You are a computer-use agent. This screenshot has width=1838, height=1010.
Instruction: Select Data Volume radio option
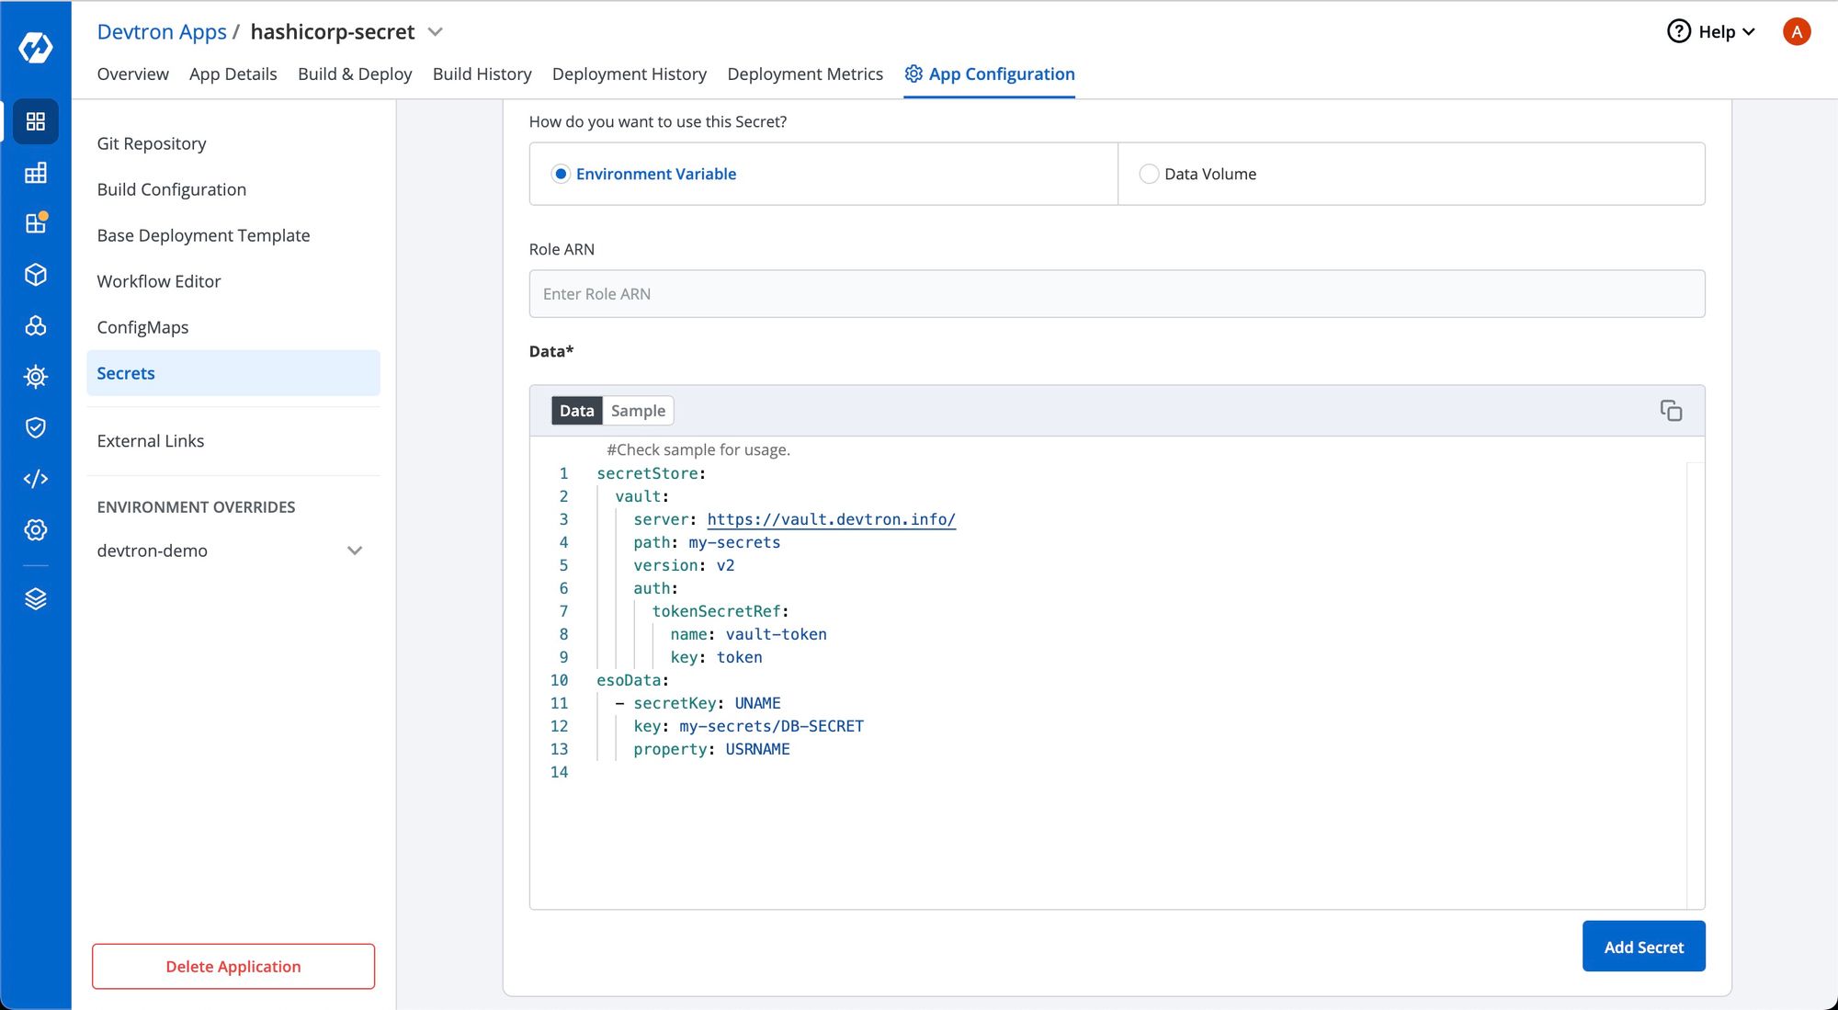click(x=1149, y=174)
